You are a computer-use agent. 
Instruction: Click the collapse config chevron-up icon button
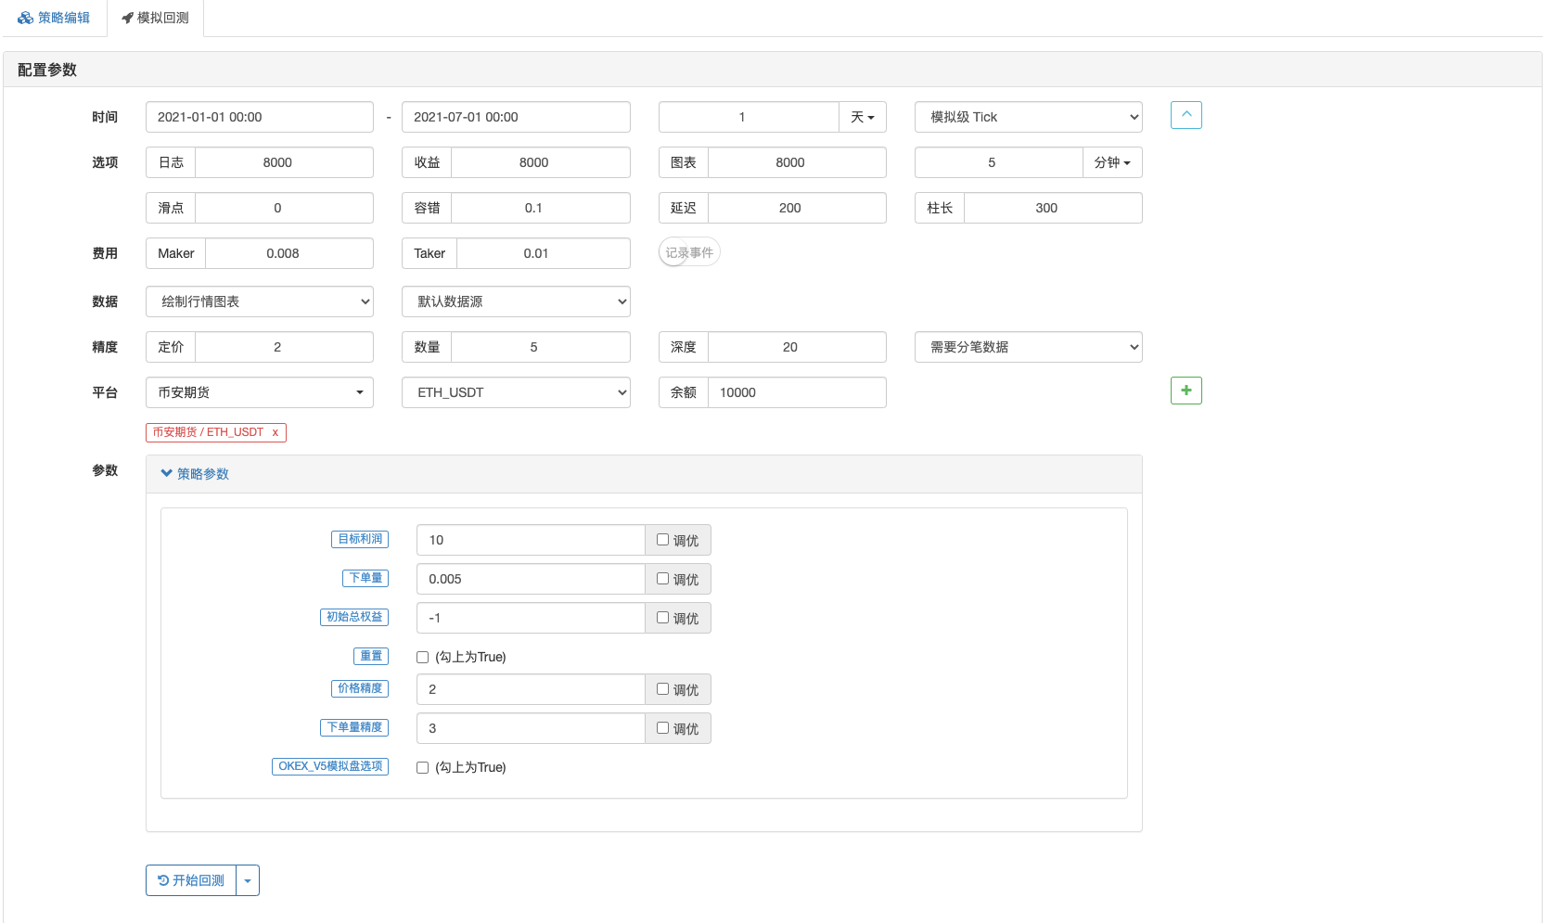coord(1186,115)
